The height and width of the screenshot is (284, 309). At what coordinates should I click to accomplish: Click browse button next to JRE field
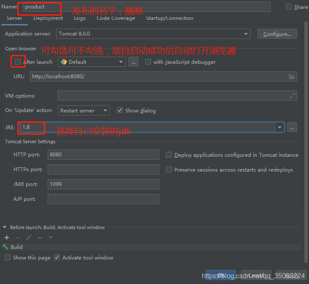(x=292, y=128)
